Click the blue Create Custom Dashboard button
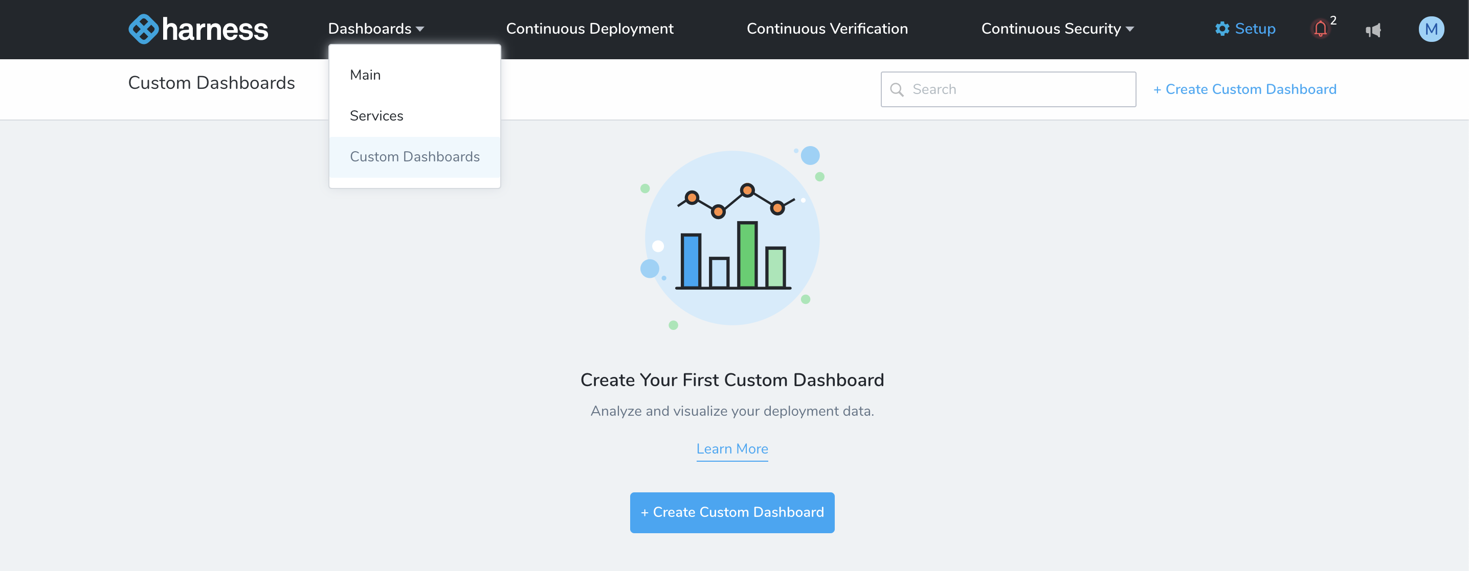 click(731, 512)
